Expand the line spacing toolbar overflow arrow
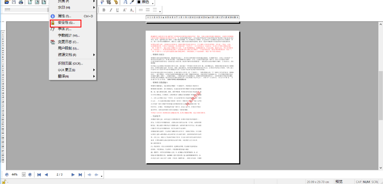Screen dimensions: 383x184 tap(160, 11)
